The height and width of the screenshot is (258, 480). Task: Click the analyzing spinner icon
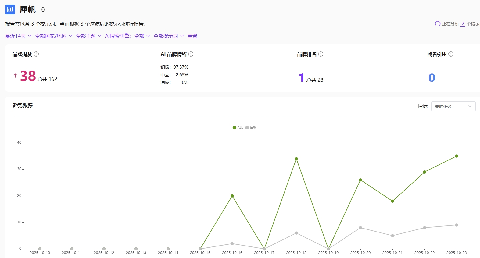coord(438,24)
